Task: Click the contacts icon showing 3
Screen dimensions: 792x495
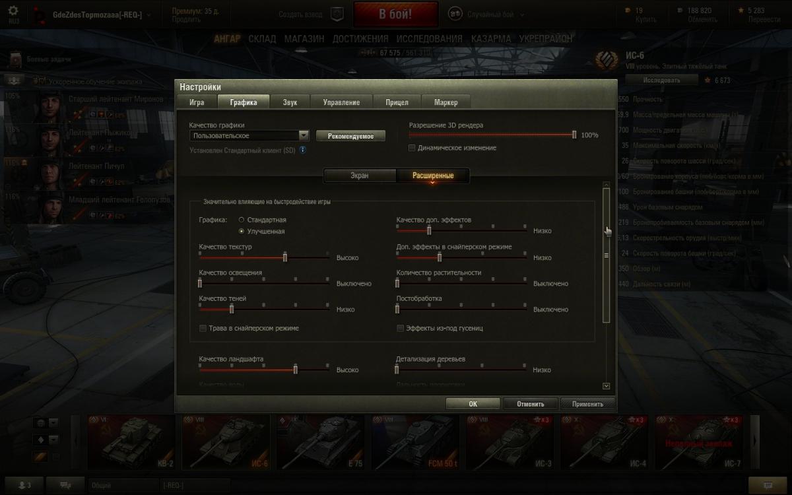Action: tap(25, 485)
